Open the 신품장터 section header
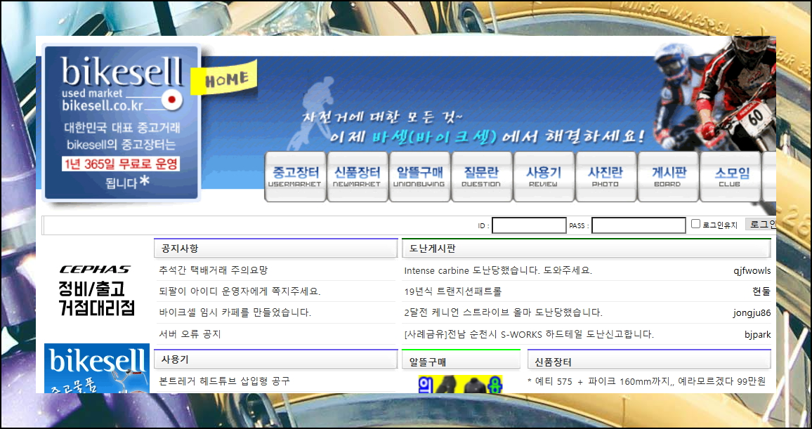The width and height of the screenshot is (812, 429). coord(650,360)
